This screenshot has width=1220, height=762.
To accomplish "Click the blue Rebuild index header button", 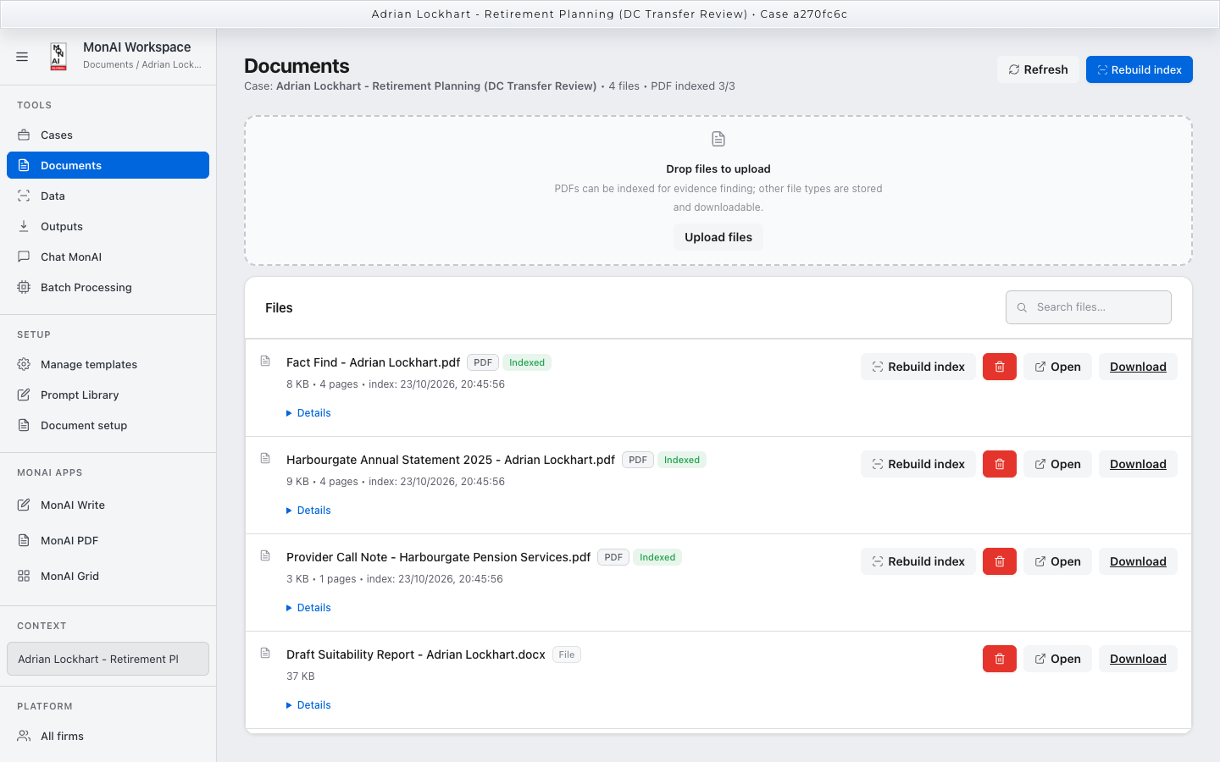I will pyautogui.click(x=1140, y=69).
